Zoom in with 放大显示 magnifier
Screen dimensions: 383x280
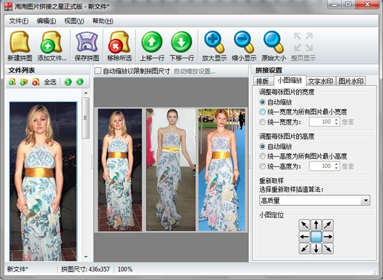(x=214, y=43)
